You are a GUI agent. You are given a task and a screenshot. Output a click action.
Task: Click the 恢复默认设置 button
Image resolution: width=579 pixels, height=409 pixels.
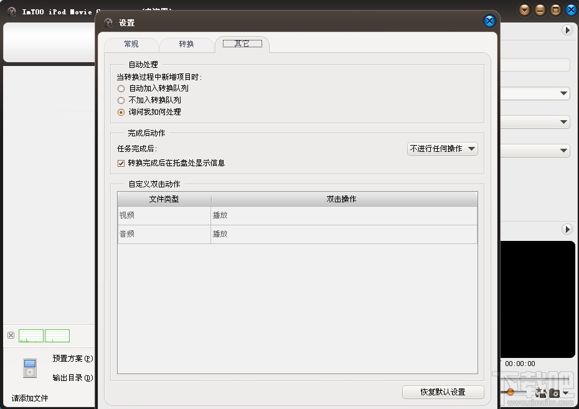click(x=443, y=392)
